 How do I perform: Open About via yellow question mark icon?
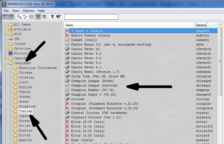point(52,17)
